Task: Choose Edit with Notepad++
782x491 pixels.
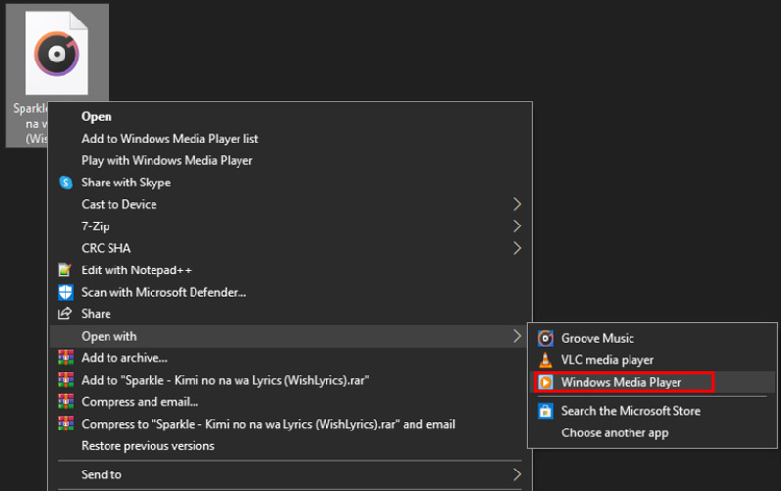Action: pos(290,269)
